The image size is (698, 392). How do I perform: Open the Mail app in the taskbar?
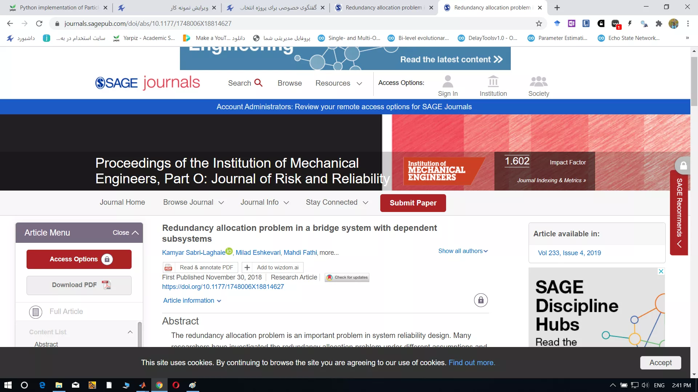[76, 385]
